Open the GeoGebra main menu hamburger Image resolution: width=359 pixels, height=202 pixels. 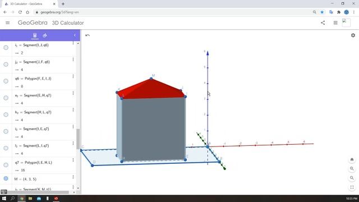pos(7,22)
